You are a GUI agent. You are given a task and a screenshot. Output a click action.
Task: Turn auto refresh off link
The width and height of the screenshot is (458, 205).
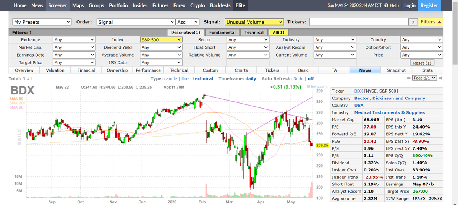click(x=311, y=78)
